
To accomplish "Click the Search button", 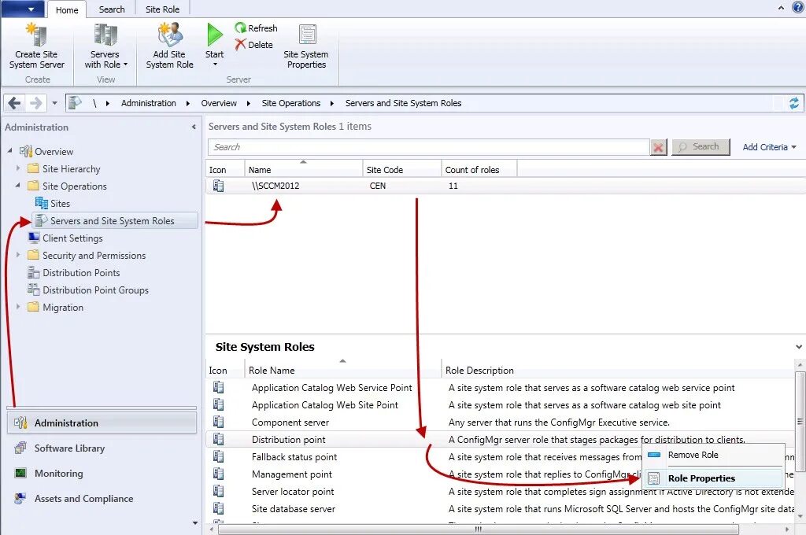I will coord(701,147).
